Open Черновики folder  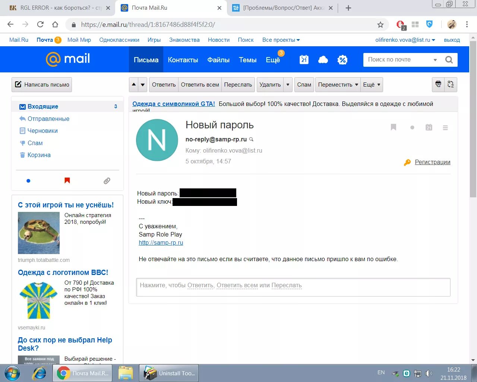[42, 131]
